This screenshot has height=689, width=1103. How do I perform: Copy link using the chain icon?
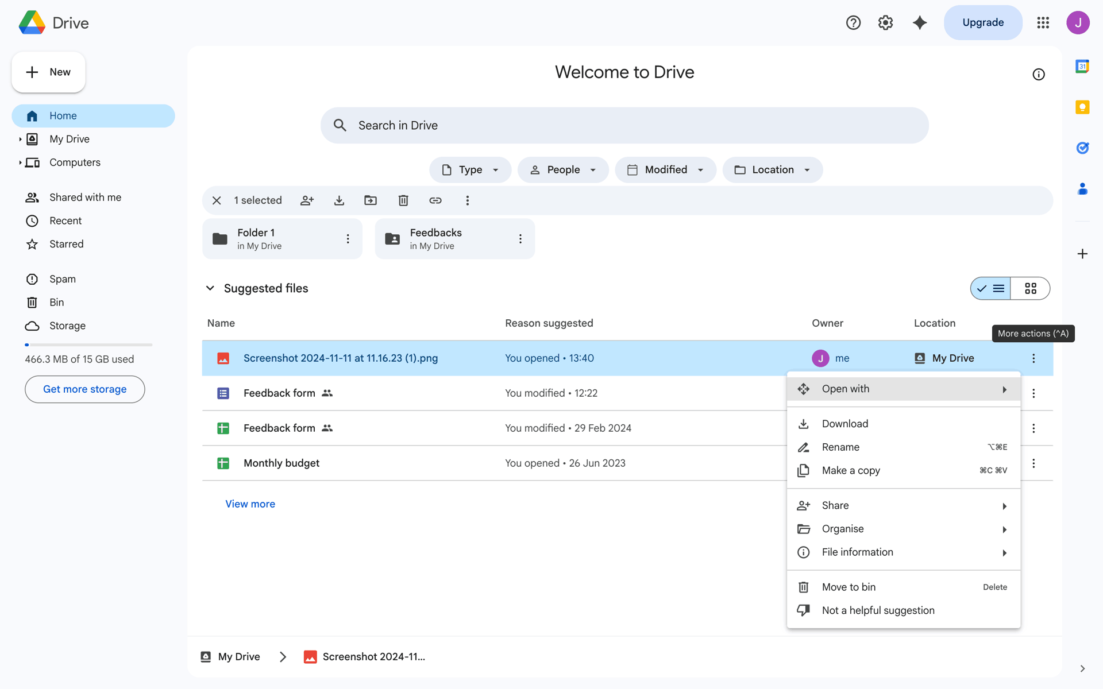[435, 200]
